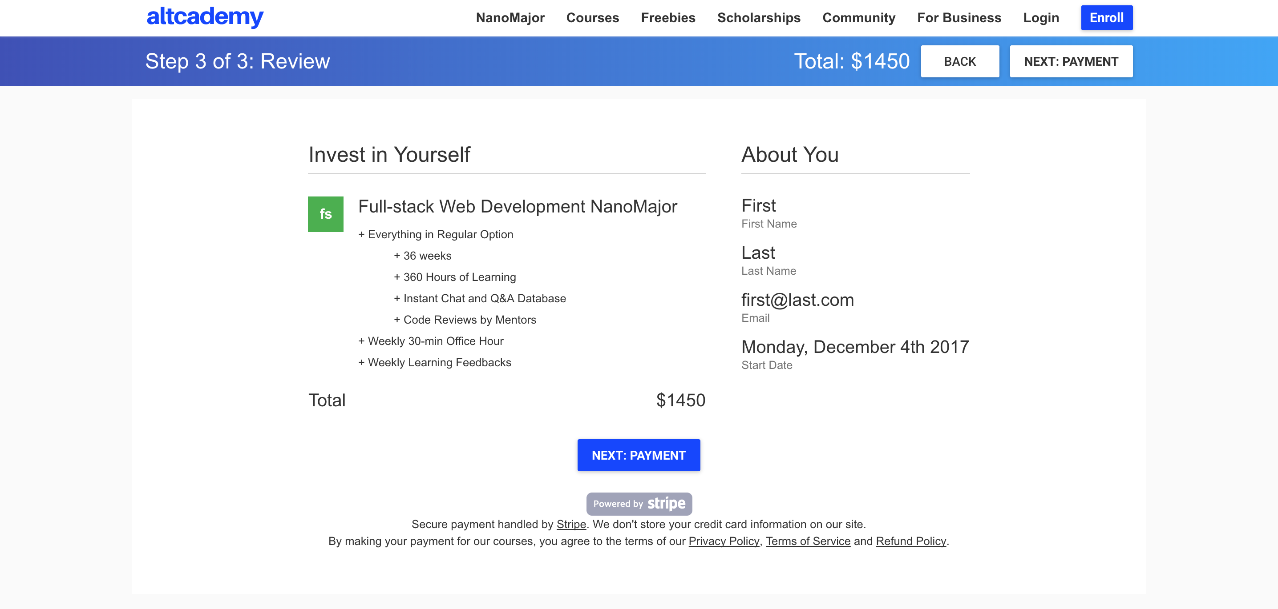Click the green fs course icon
The height and width of the screenshot is (609, 1278).
(x=325, y=214)
